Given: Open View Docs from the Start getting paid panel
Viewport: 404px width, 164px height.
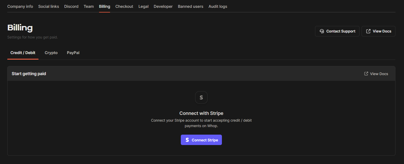Looking at the screenshot, I should pyautogui.click(x=376, y=74).
